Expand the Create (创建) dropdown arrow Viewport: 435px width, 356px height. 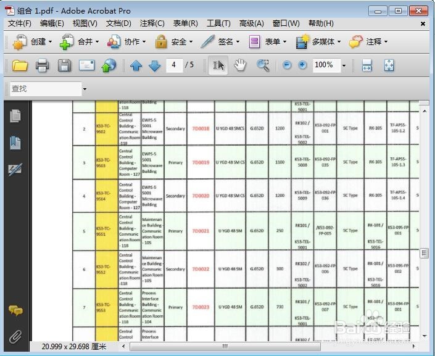click(x=50, y=42)
